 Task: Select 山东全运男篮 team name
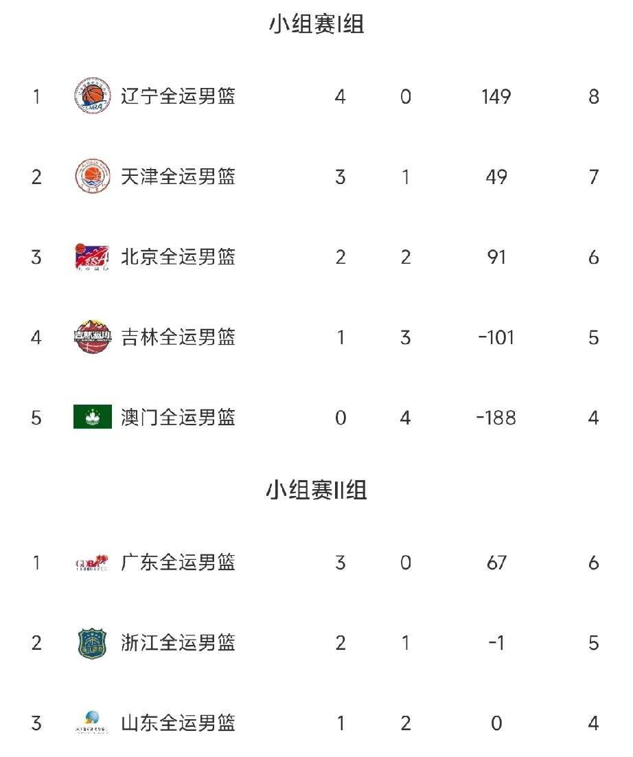[x=179, y=723]
